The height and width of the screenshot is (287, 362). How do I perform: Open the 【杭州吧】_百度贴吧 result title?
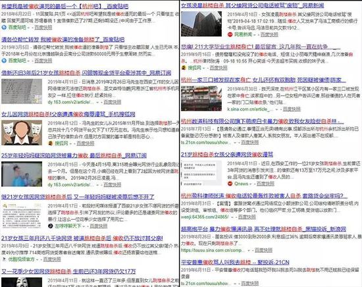65,6
